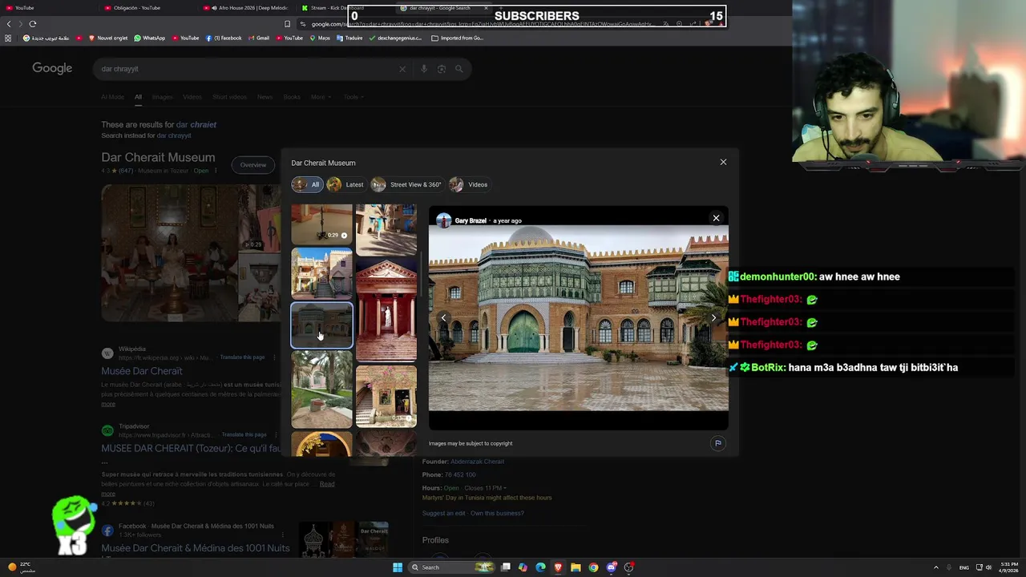The image size is (1026, 577).
Task: Select the Latest photos filter chip
Action: point(345,184)
